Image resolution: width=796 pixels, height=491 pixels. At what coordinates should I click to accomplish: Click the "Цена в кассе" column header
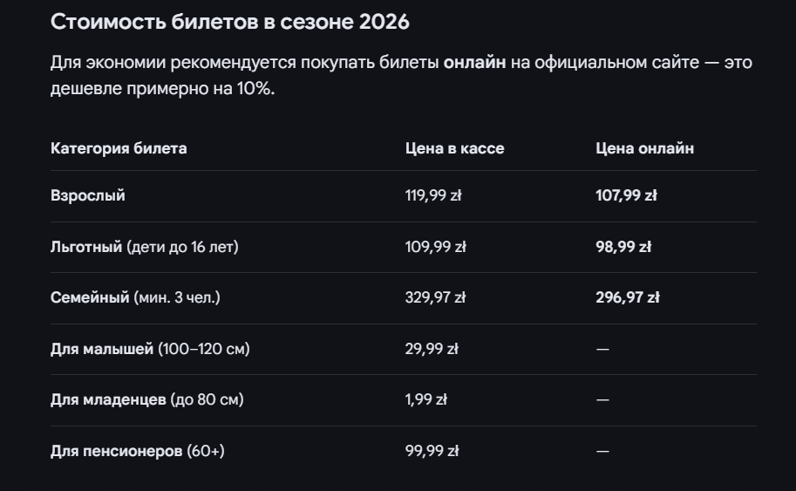click(x=454, y=148)
